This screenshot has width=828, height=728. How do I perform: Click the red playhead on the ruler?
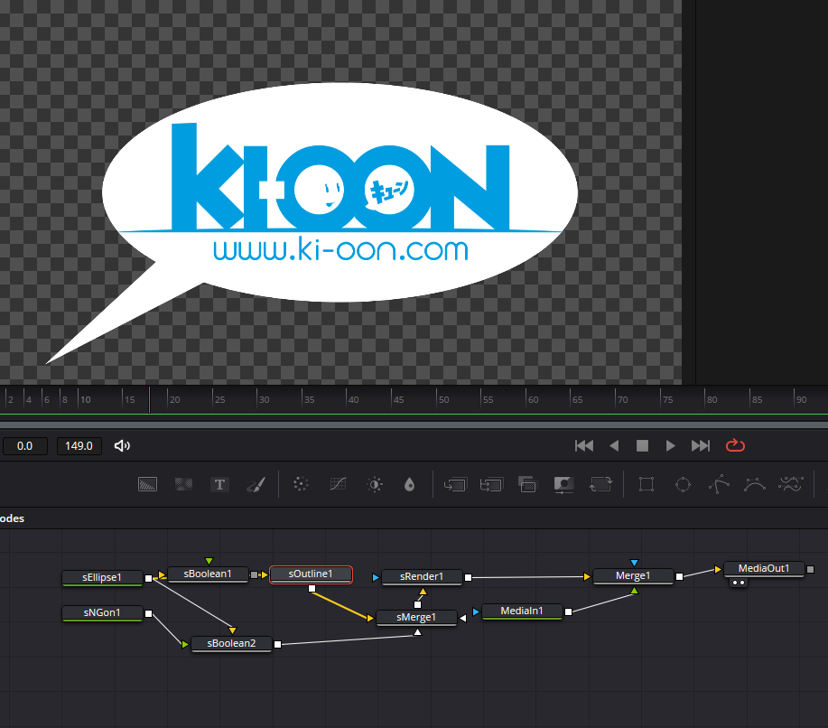pyautogui.click(x=150, y=399)
